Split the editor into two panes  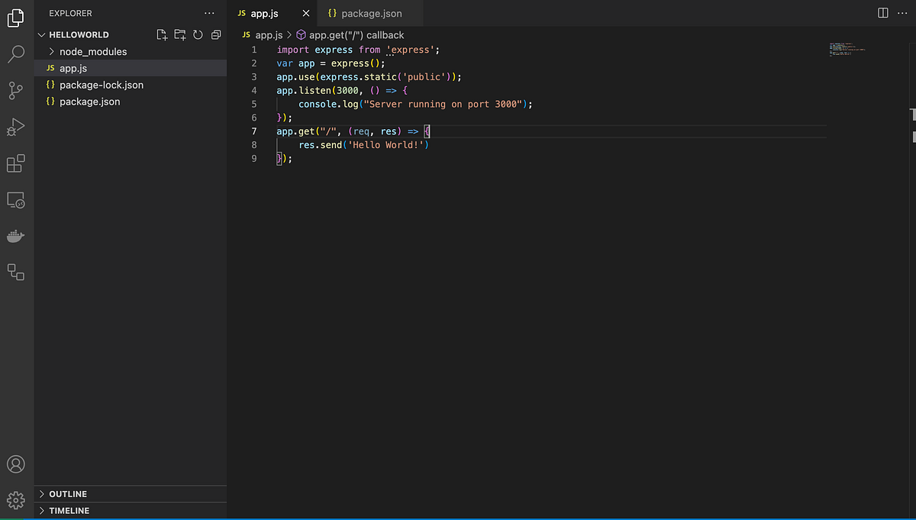pyautogui.click(x=882, y=13)
